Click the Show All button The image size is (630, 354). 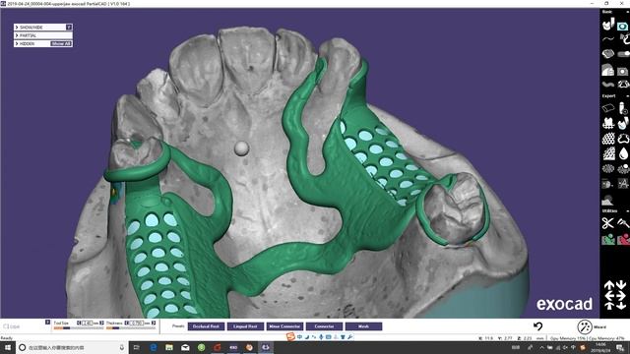(x=61, y=43)
